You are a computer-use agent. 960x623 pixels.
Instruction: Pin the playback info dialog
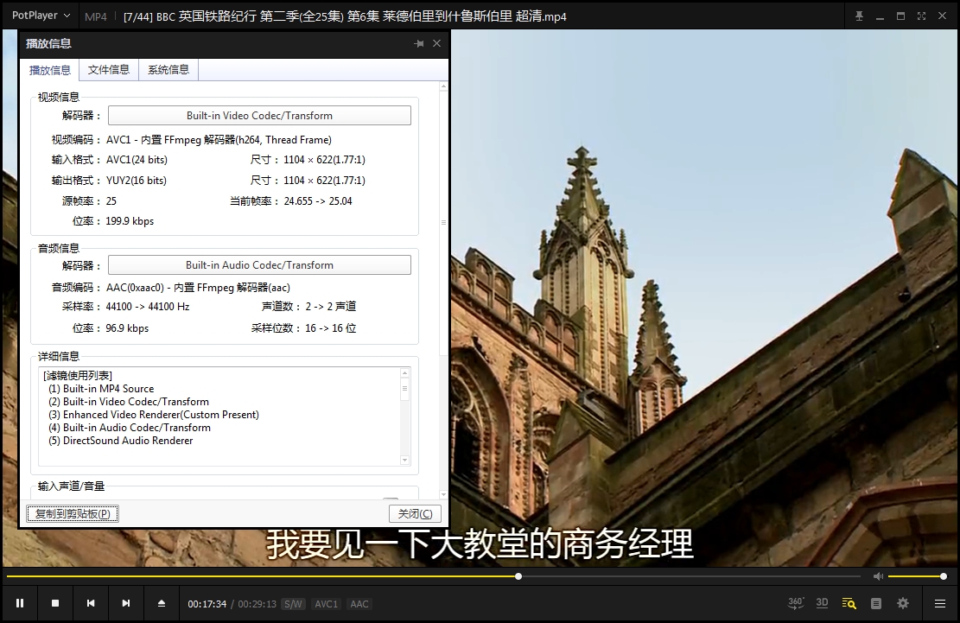click(x=419, y=43)
